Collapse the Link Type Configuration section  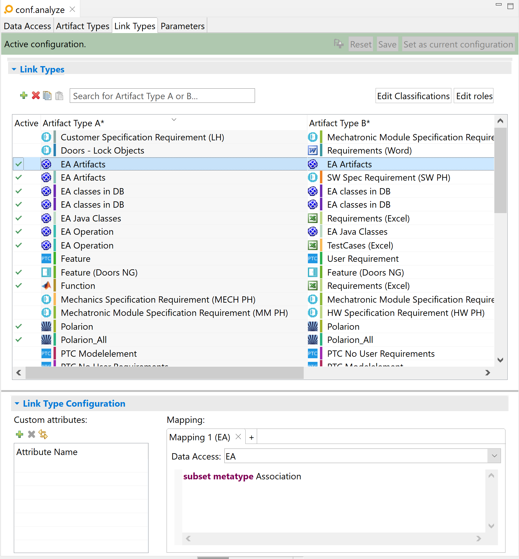point(17,403)
